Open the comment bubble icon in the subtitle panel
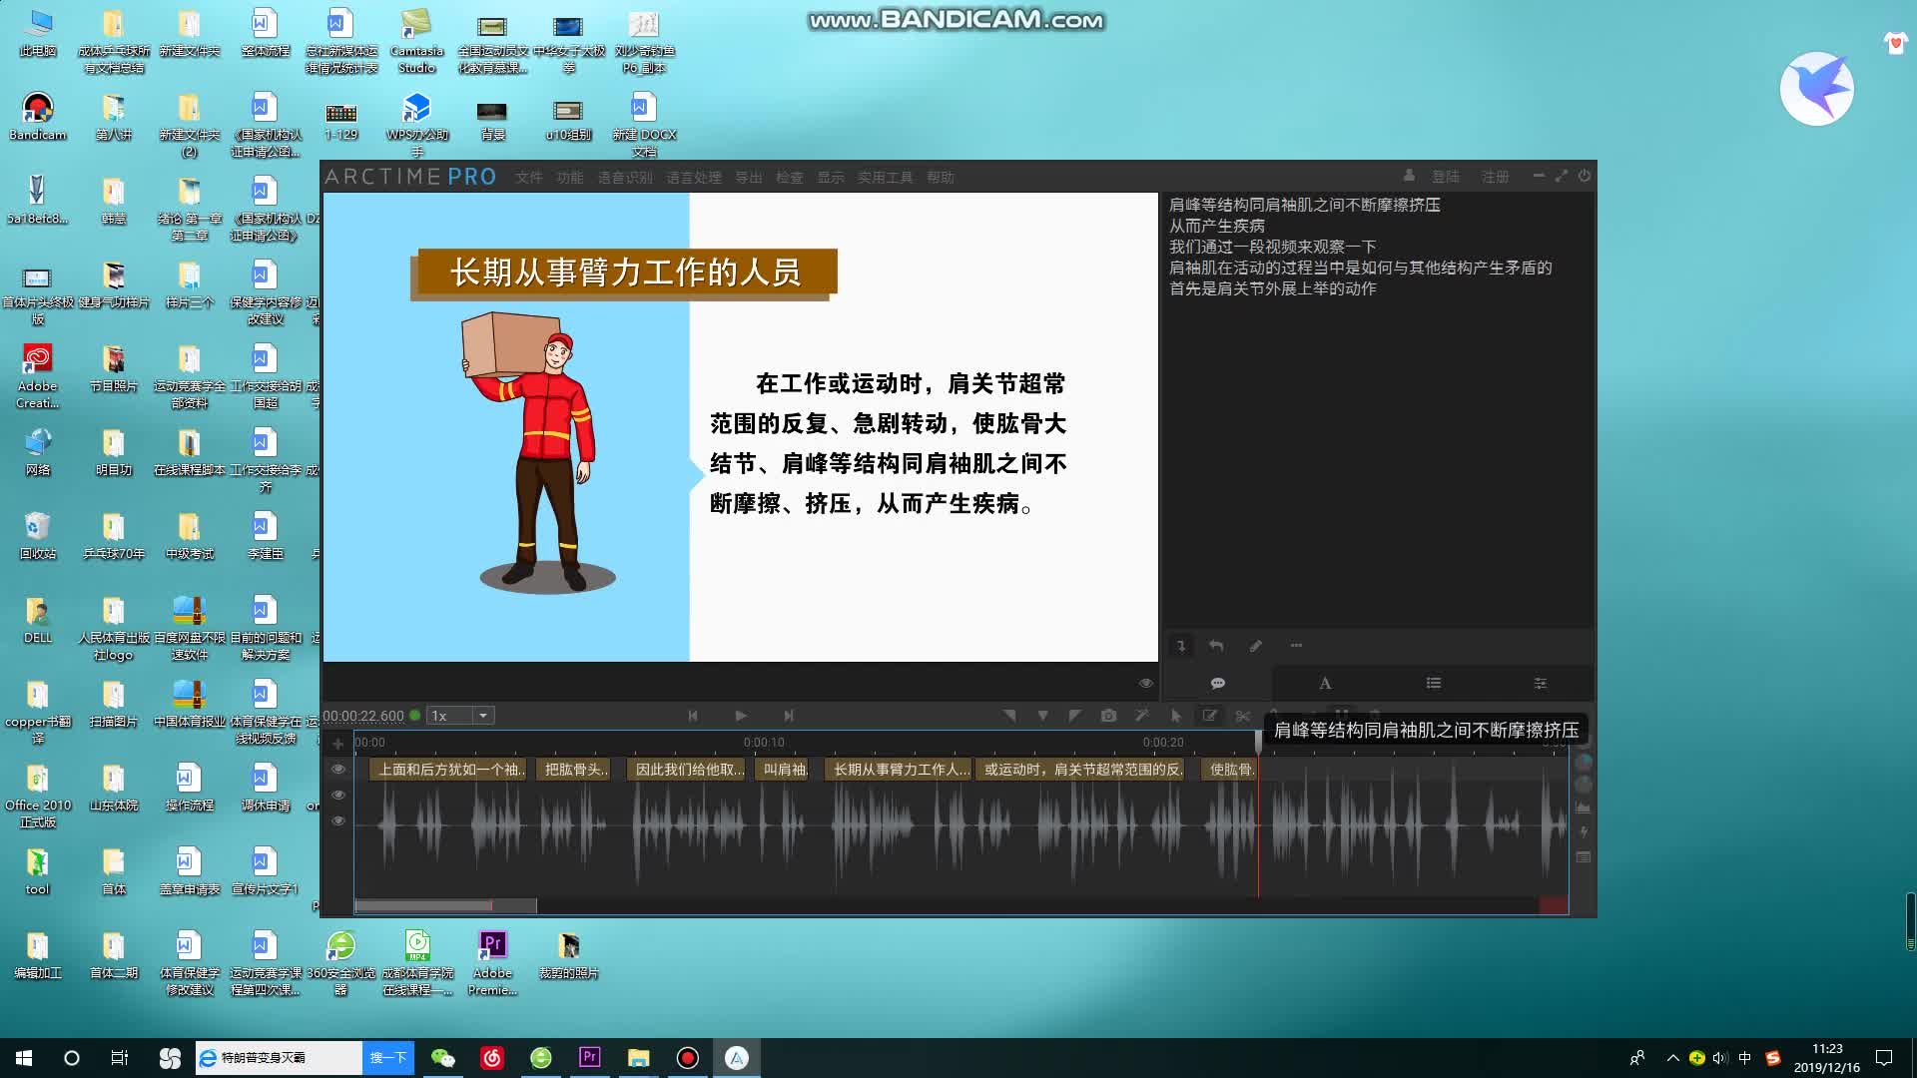The width and height of the screenshot is (1917, 1078). coord(1217,683)
